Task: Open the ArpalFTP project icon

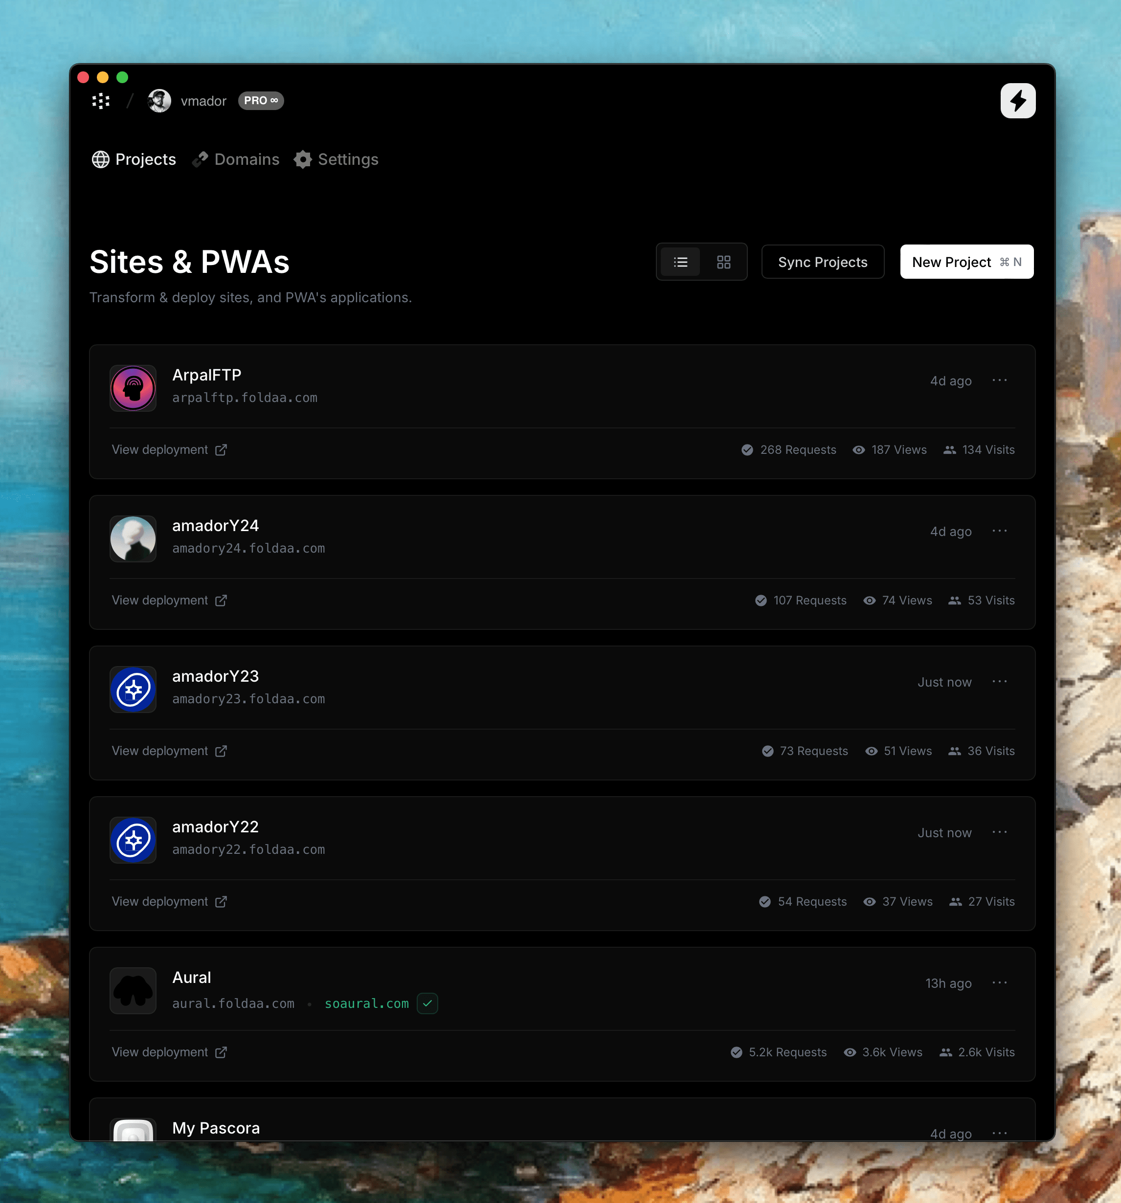Action: point(133,388)
